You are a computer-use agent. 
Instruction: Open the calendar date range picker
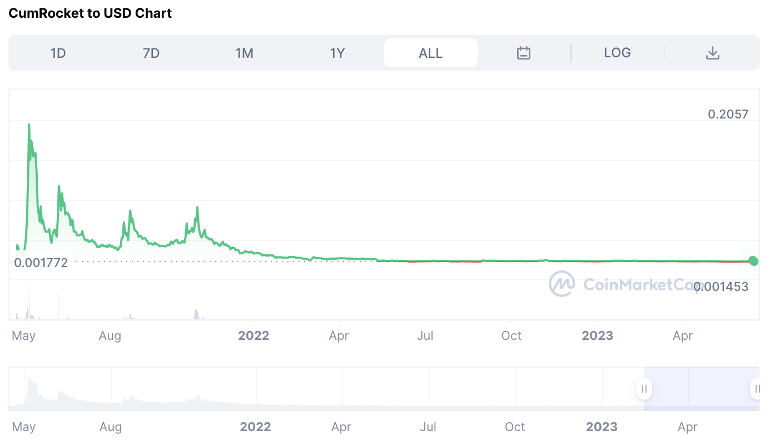[x=524, y=53]
